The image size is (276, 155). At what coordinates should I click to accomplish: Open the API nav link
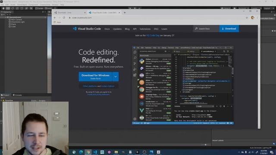click(x=135, y=29)
